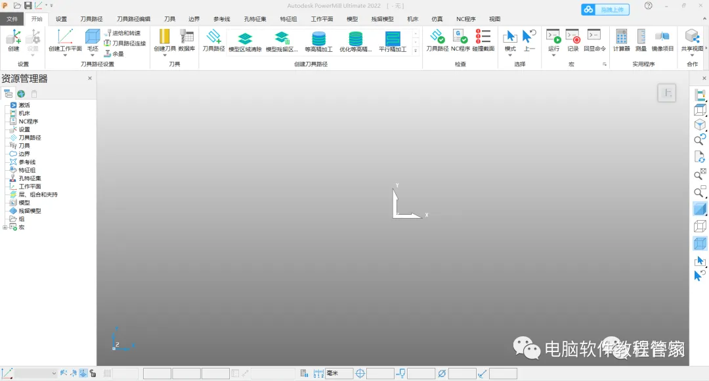This screenshot has width=709, height=381.
Task: Select 优化等高精加工 strategy
Action: 355,41
